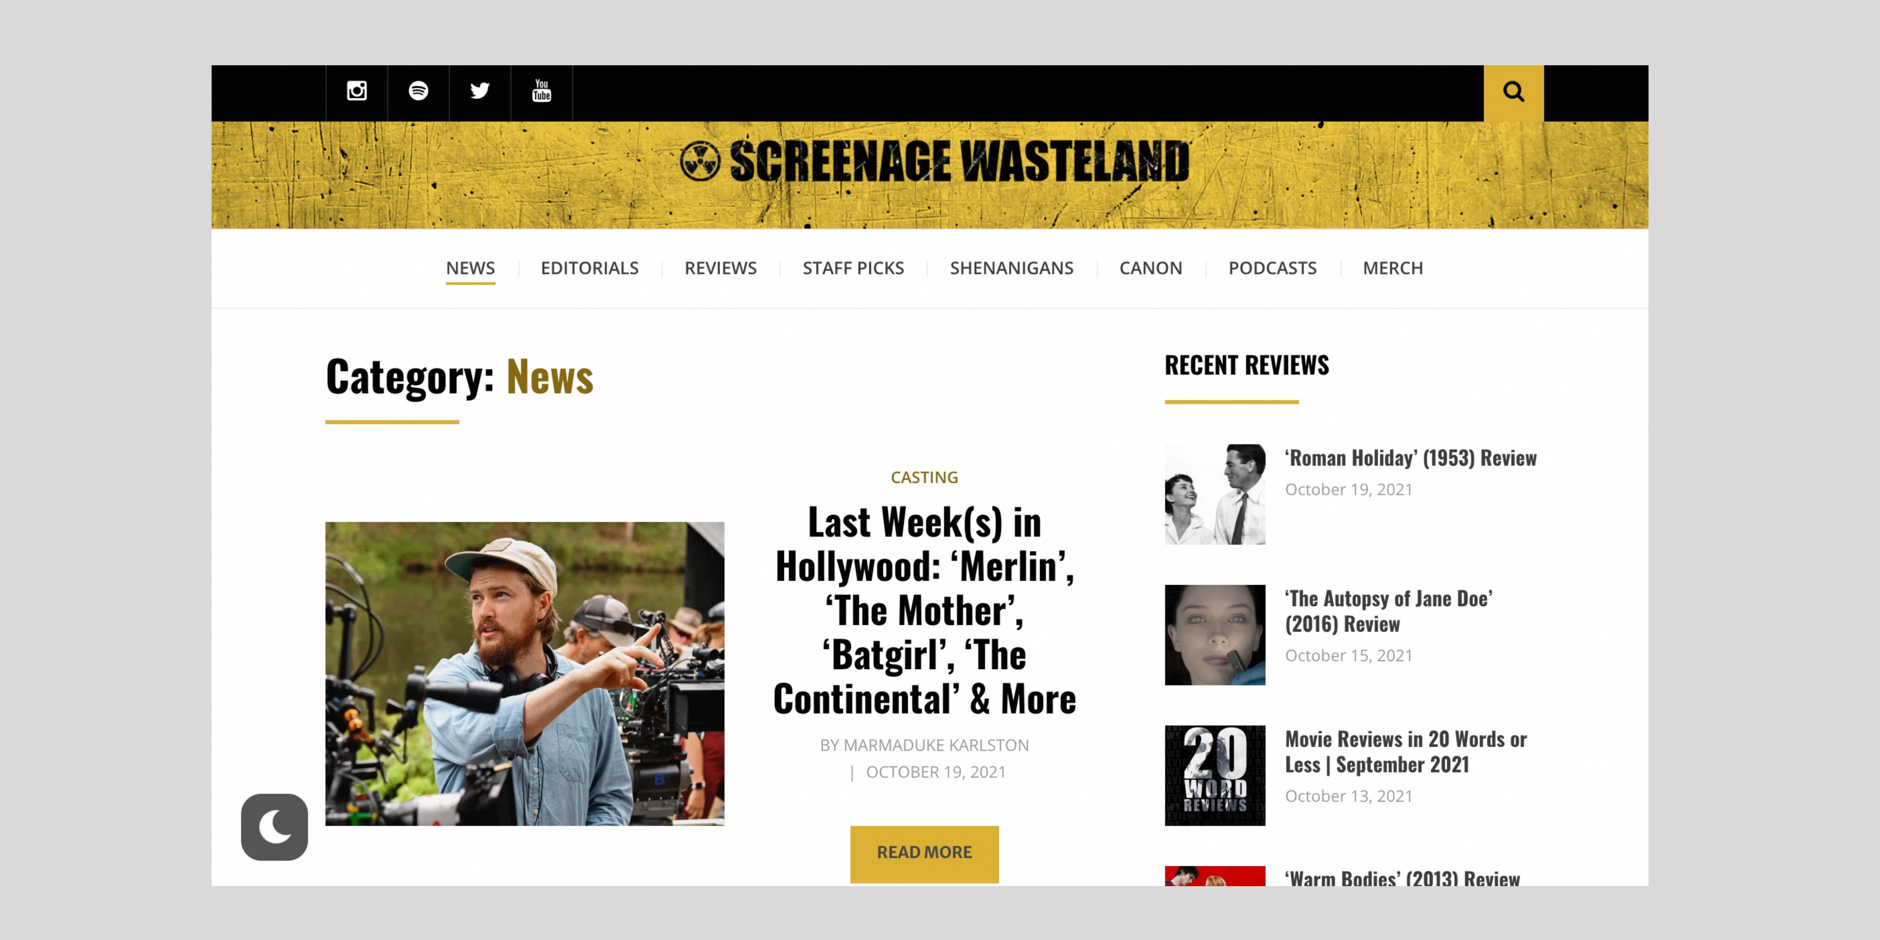Navigate to Shenanigans
This screenshot has height=940, width=1880.
pos(1012,268)
